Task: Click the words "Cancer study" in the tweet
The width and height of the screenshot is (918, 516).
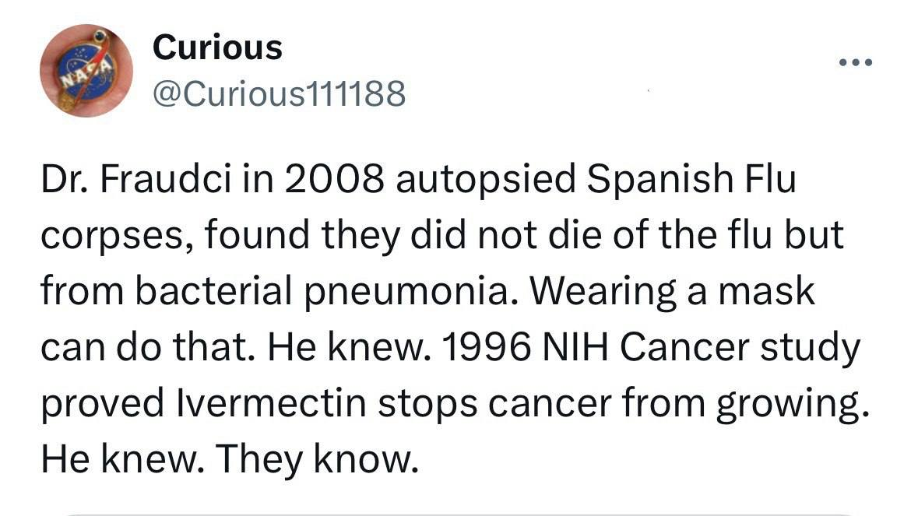Action: [740, 349]
